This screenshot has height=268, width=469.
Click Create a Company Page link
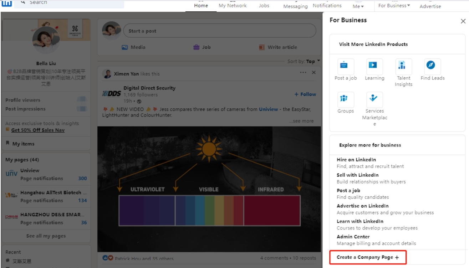pos(367,257)
